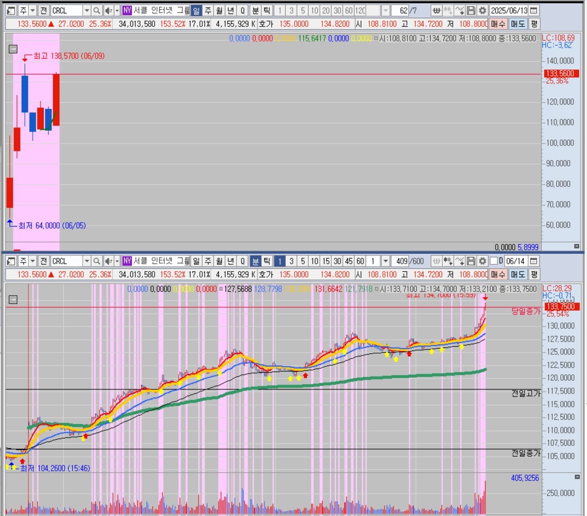Click the stock search magnifier in the bottom chart

pyautogui.click(x=97, y=261)
